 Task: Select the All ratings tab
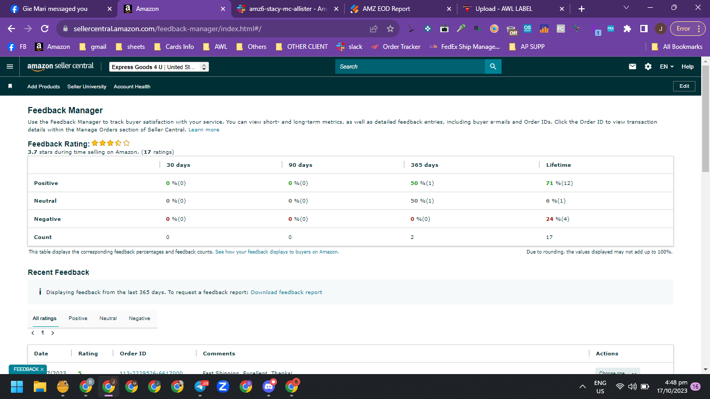point(45,318)
